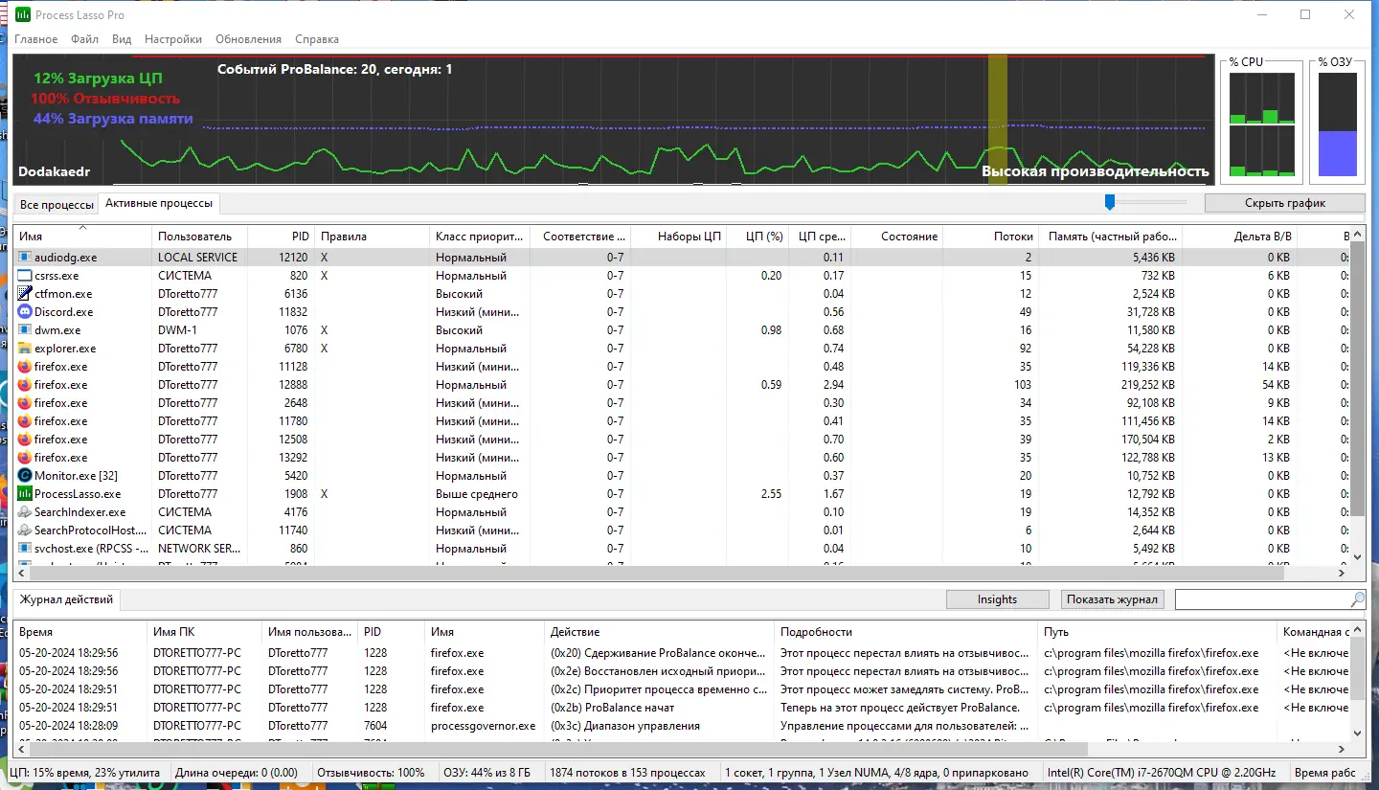Sort processes by the Пользователь column header
The height and width of the screenshot is (790, 1379).
pos(199,237)
